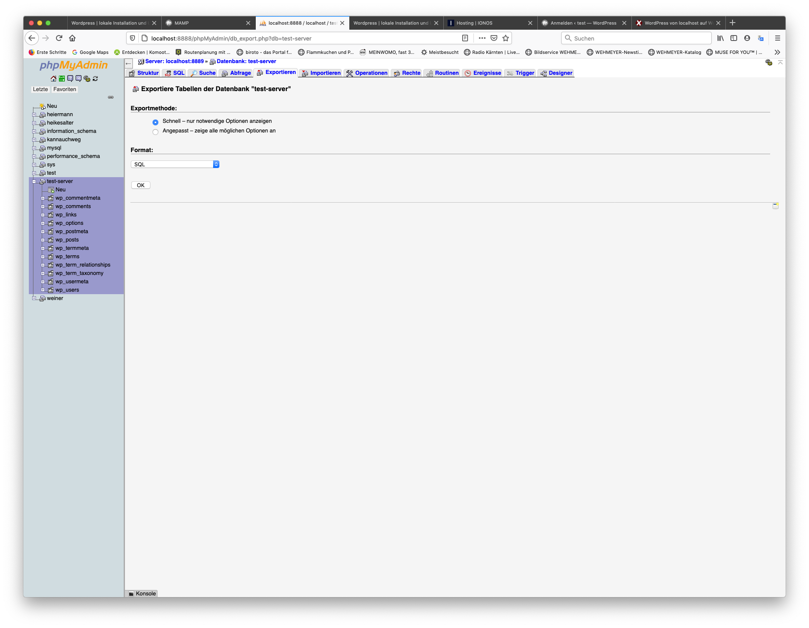
Task: Click the phpMyAdmin home icon
Action: [53, 79]
